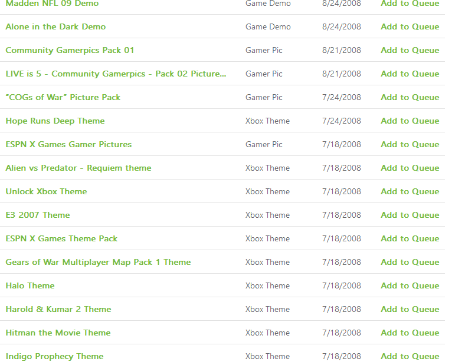Image resolution: width=452 pixels, height=362 pixels.
Task: Open E3 2007 Theme
Action: [38, 215]
